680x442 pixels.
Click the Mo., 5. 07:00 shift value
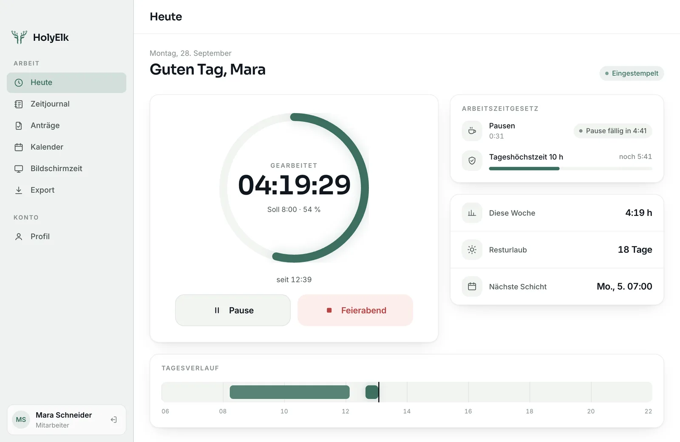624,286
